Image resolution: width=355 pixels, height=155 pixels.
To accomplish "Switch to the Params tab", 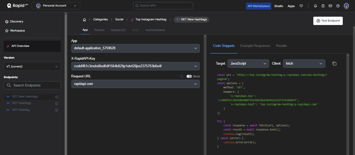I will 99,30.
